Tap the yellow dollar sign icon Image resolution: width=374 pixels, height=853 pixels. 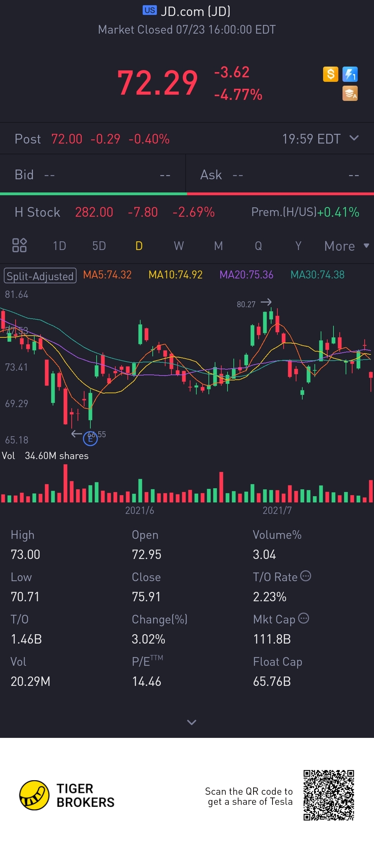331,74
